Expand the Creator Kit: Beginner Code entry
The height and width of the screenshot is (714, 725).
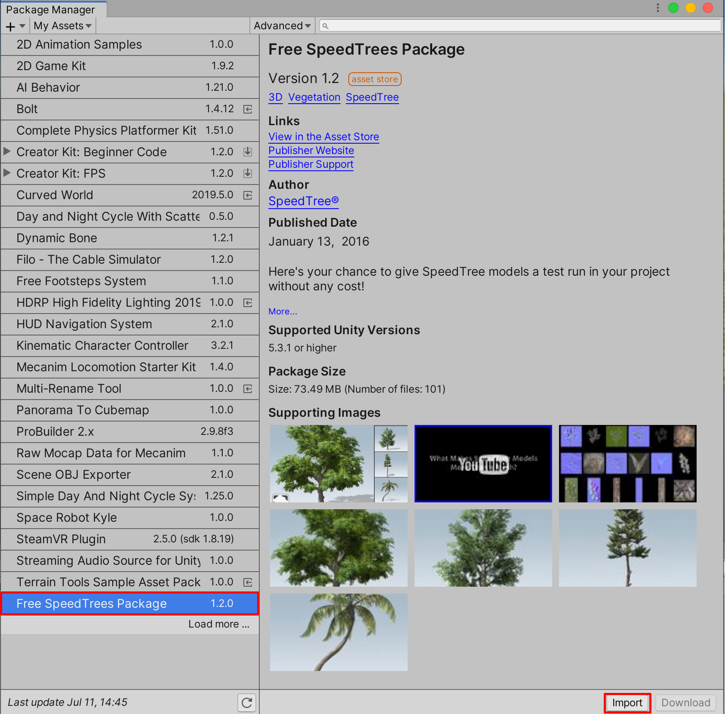click(x=7, y=151)
